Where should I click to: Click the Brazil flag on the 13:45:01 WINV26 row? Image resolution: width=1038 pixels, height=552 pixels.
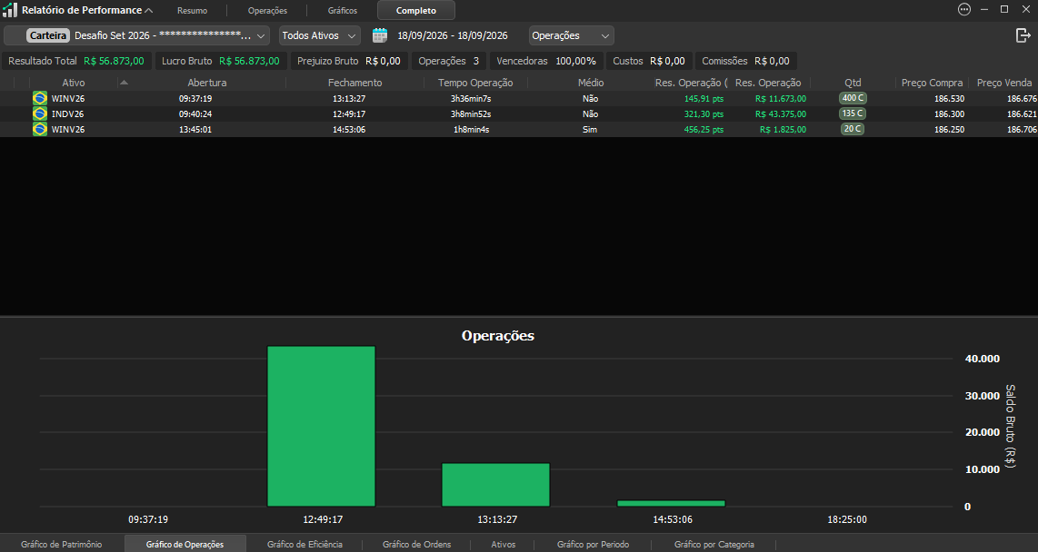[40, 129]
